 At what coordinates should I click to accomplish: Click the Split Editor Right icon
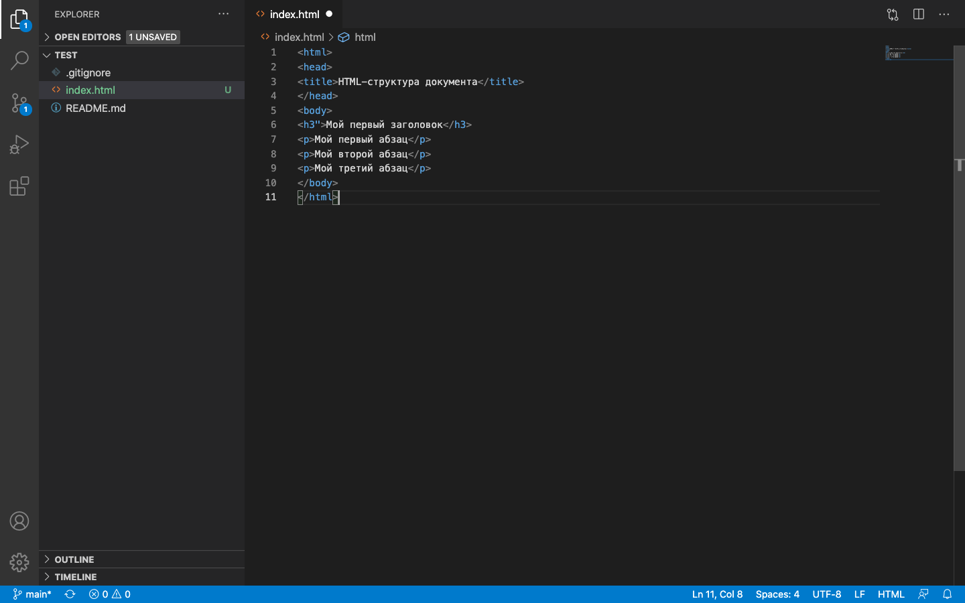click(x=919, y=14)
